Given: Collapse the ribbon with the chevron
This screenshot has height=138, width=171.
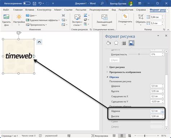Looking at the screenshot, I should [x=168, y=30].
